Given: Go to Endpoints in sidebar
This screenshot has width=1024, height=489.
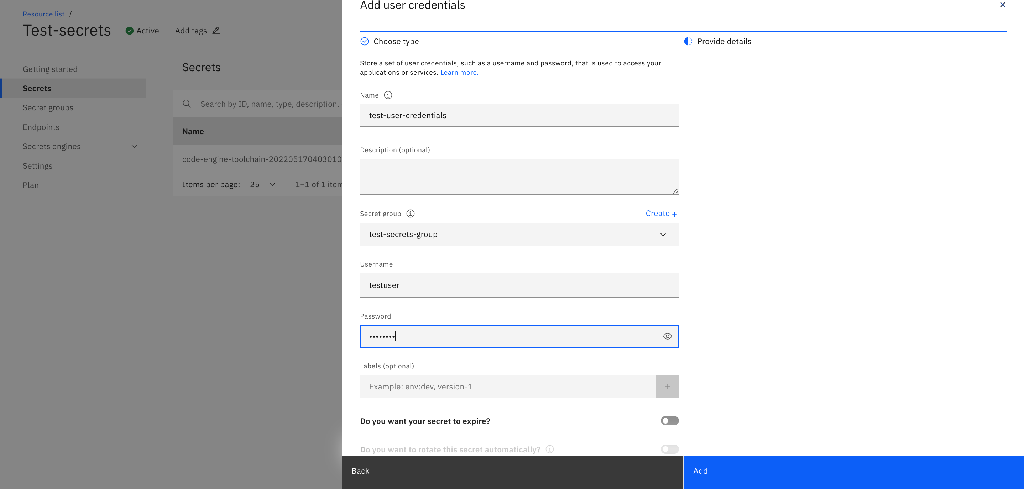Looking at the screenshot, I should click(x=41, y=127).
